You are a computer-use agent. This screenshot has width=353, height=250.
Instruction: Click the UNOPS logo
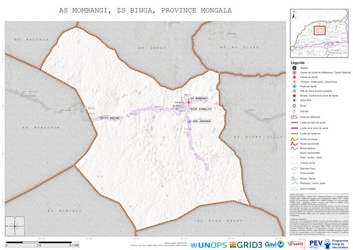click(x=208, y=245)
